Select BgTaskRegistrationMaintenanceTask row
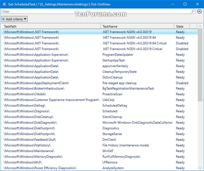Screen dimensions: 204x171 pos(100,88)
